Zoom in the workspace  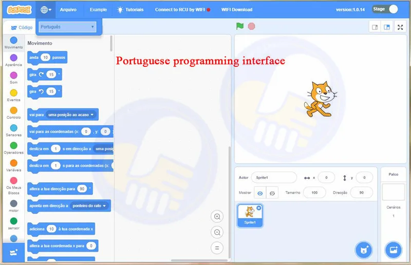(x=217, y=217)
